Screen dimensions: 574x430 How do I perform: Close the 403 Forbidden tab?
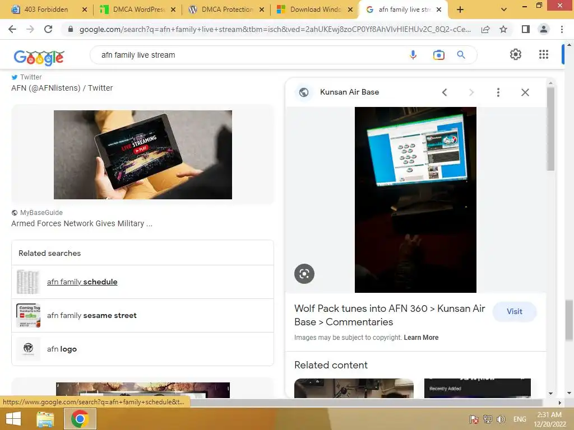[x=85, y=10]
